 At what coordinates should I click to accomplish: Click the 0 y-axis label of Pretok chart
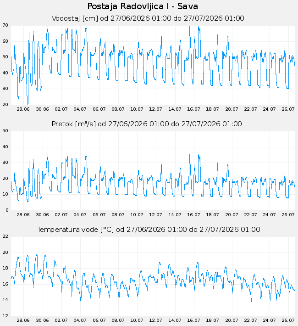(x=7, y=210)
